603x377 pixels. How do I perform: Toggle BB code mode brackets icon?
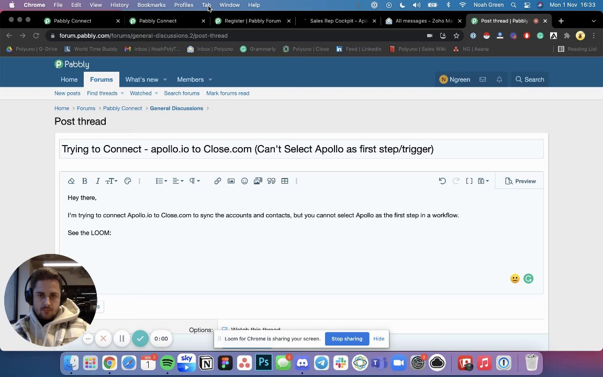point(469,181)
